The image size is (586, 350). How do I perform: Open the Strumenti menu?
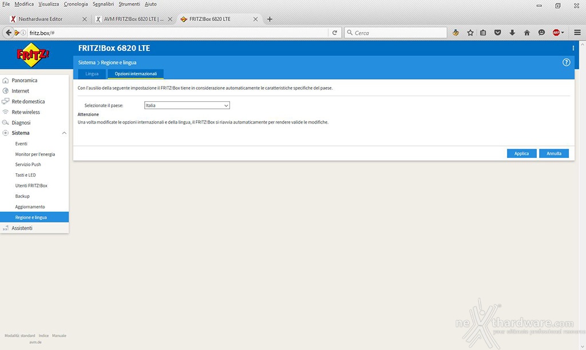pos(129,4)
